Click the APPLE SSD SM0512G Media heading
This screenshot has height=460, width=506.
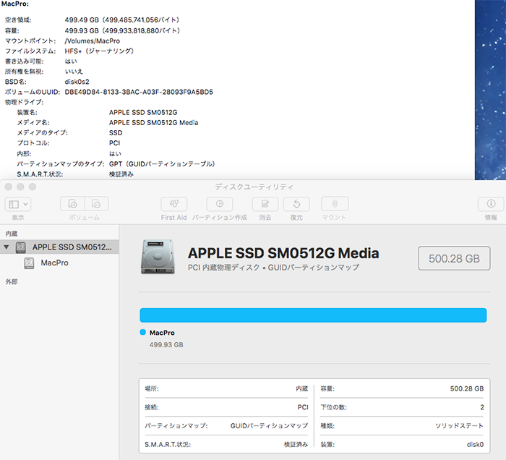point(283,253)
